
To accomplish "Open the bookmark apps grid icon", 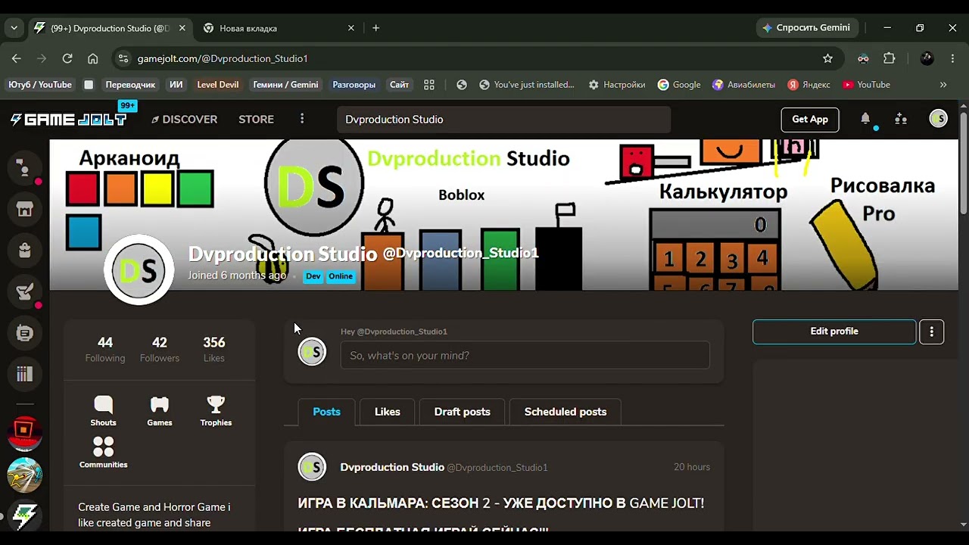I will pyautogui.click(x=429, y=85).
